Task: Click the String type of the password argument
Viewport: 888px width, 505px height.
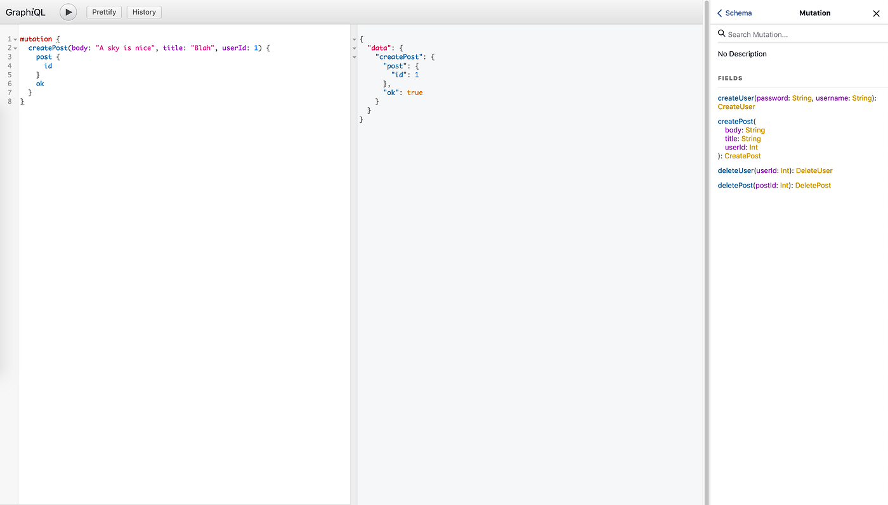Action: (801, 98)
